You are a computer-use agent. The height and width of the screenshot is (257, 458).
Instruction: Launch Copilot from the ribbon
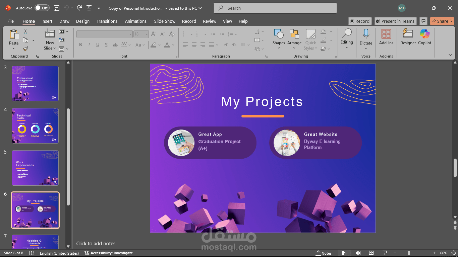[x=424, y=37]
